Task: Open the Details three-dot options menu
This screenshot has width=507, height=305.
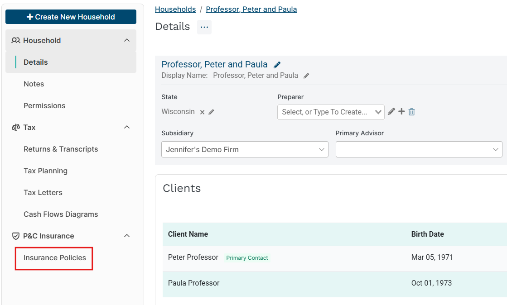Action: pyautogui.click(x=204, y=27)
